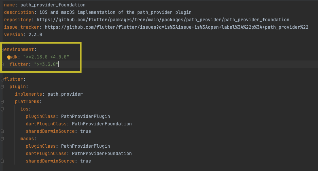This screenshot has height=171, width=318.
Task: Click PathProviderFoundation value under macos
Action: (x=102, y=154)
